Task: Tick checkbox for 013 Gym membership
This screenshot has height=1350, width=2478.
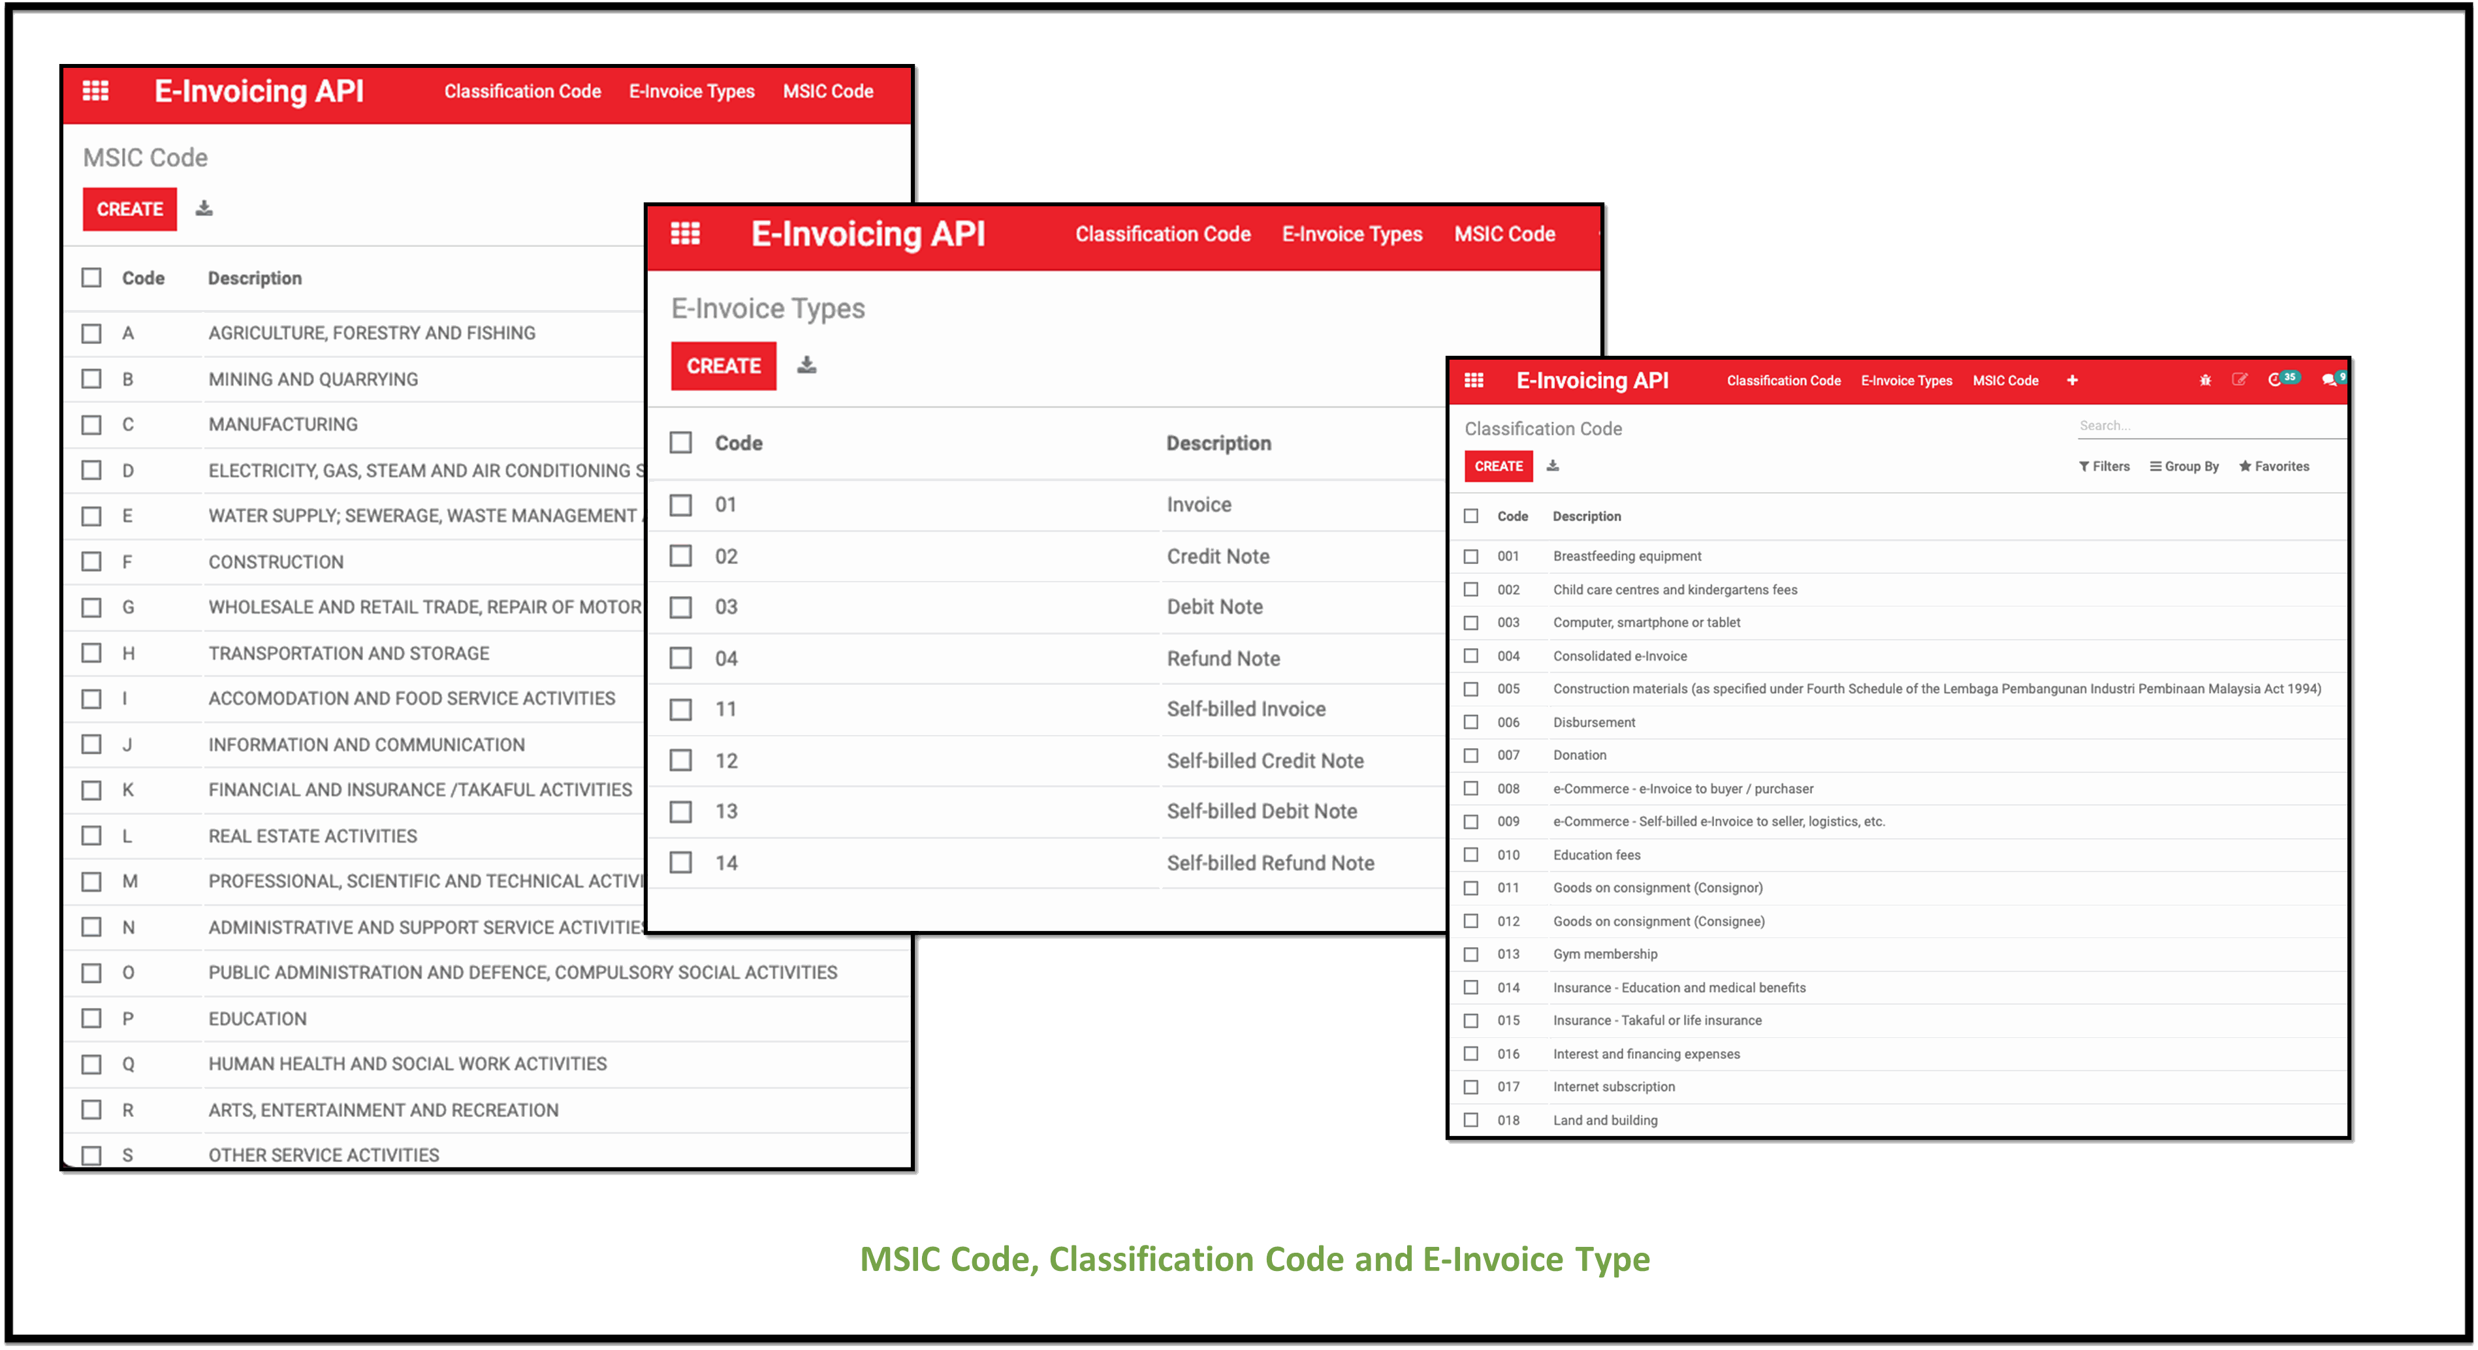Action: (1471, 955)
